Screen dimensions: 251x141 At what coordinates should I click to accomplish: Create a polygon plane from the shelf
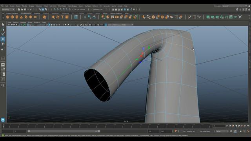(x=31, y=17)
